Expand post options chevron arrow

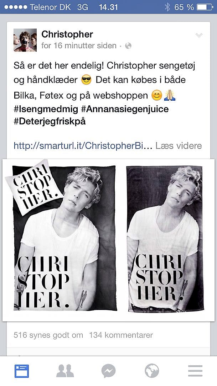coord(199,35)
